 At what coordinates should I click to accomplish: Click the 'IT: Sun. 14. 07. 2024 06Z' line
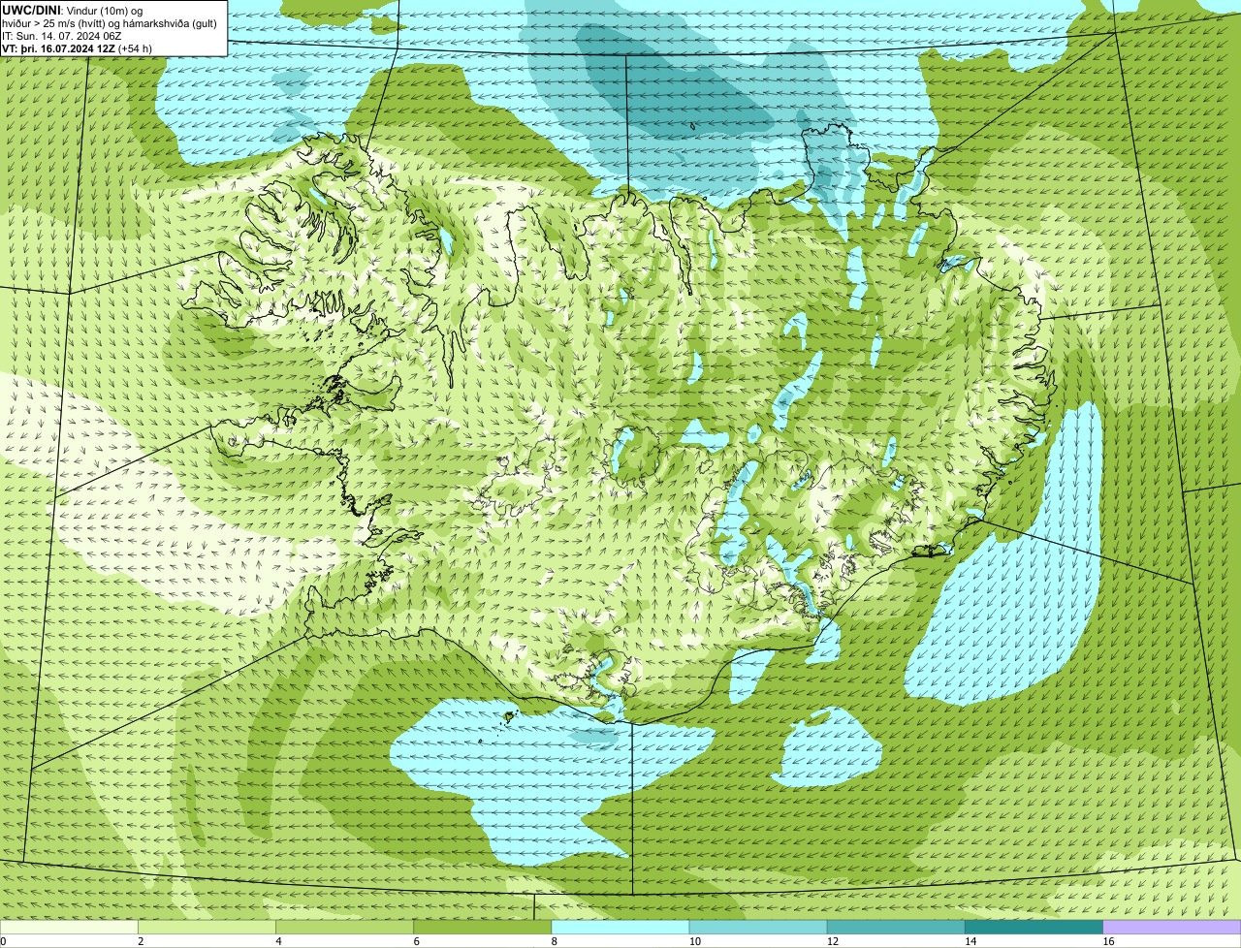tap(61, 35)
